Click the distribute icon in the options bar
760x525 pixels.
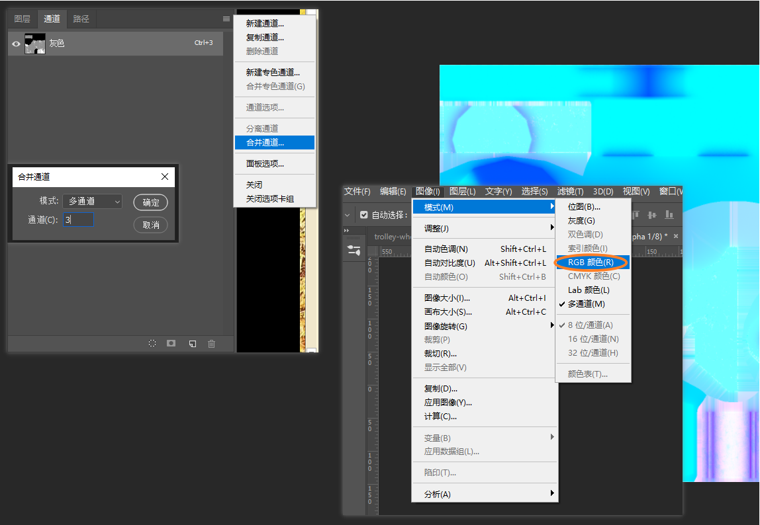click(x=670, y=215)
